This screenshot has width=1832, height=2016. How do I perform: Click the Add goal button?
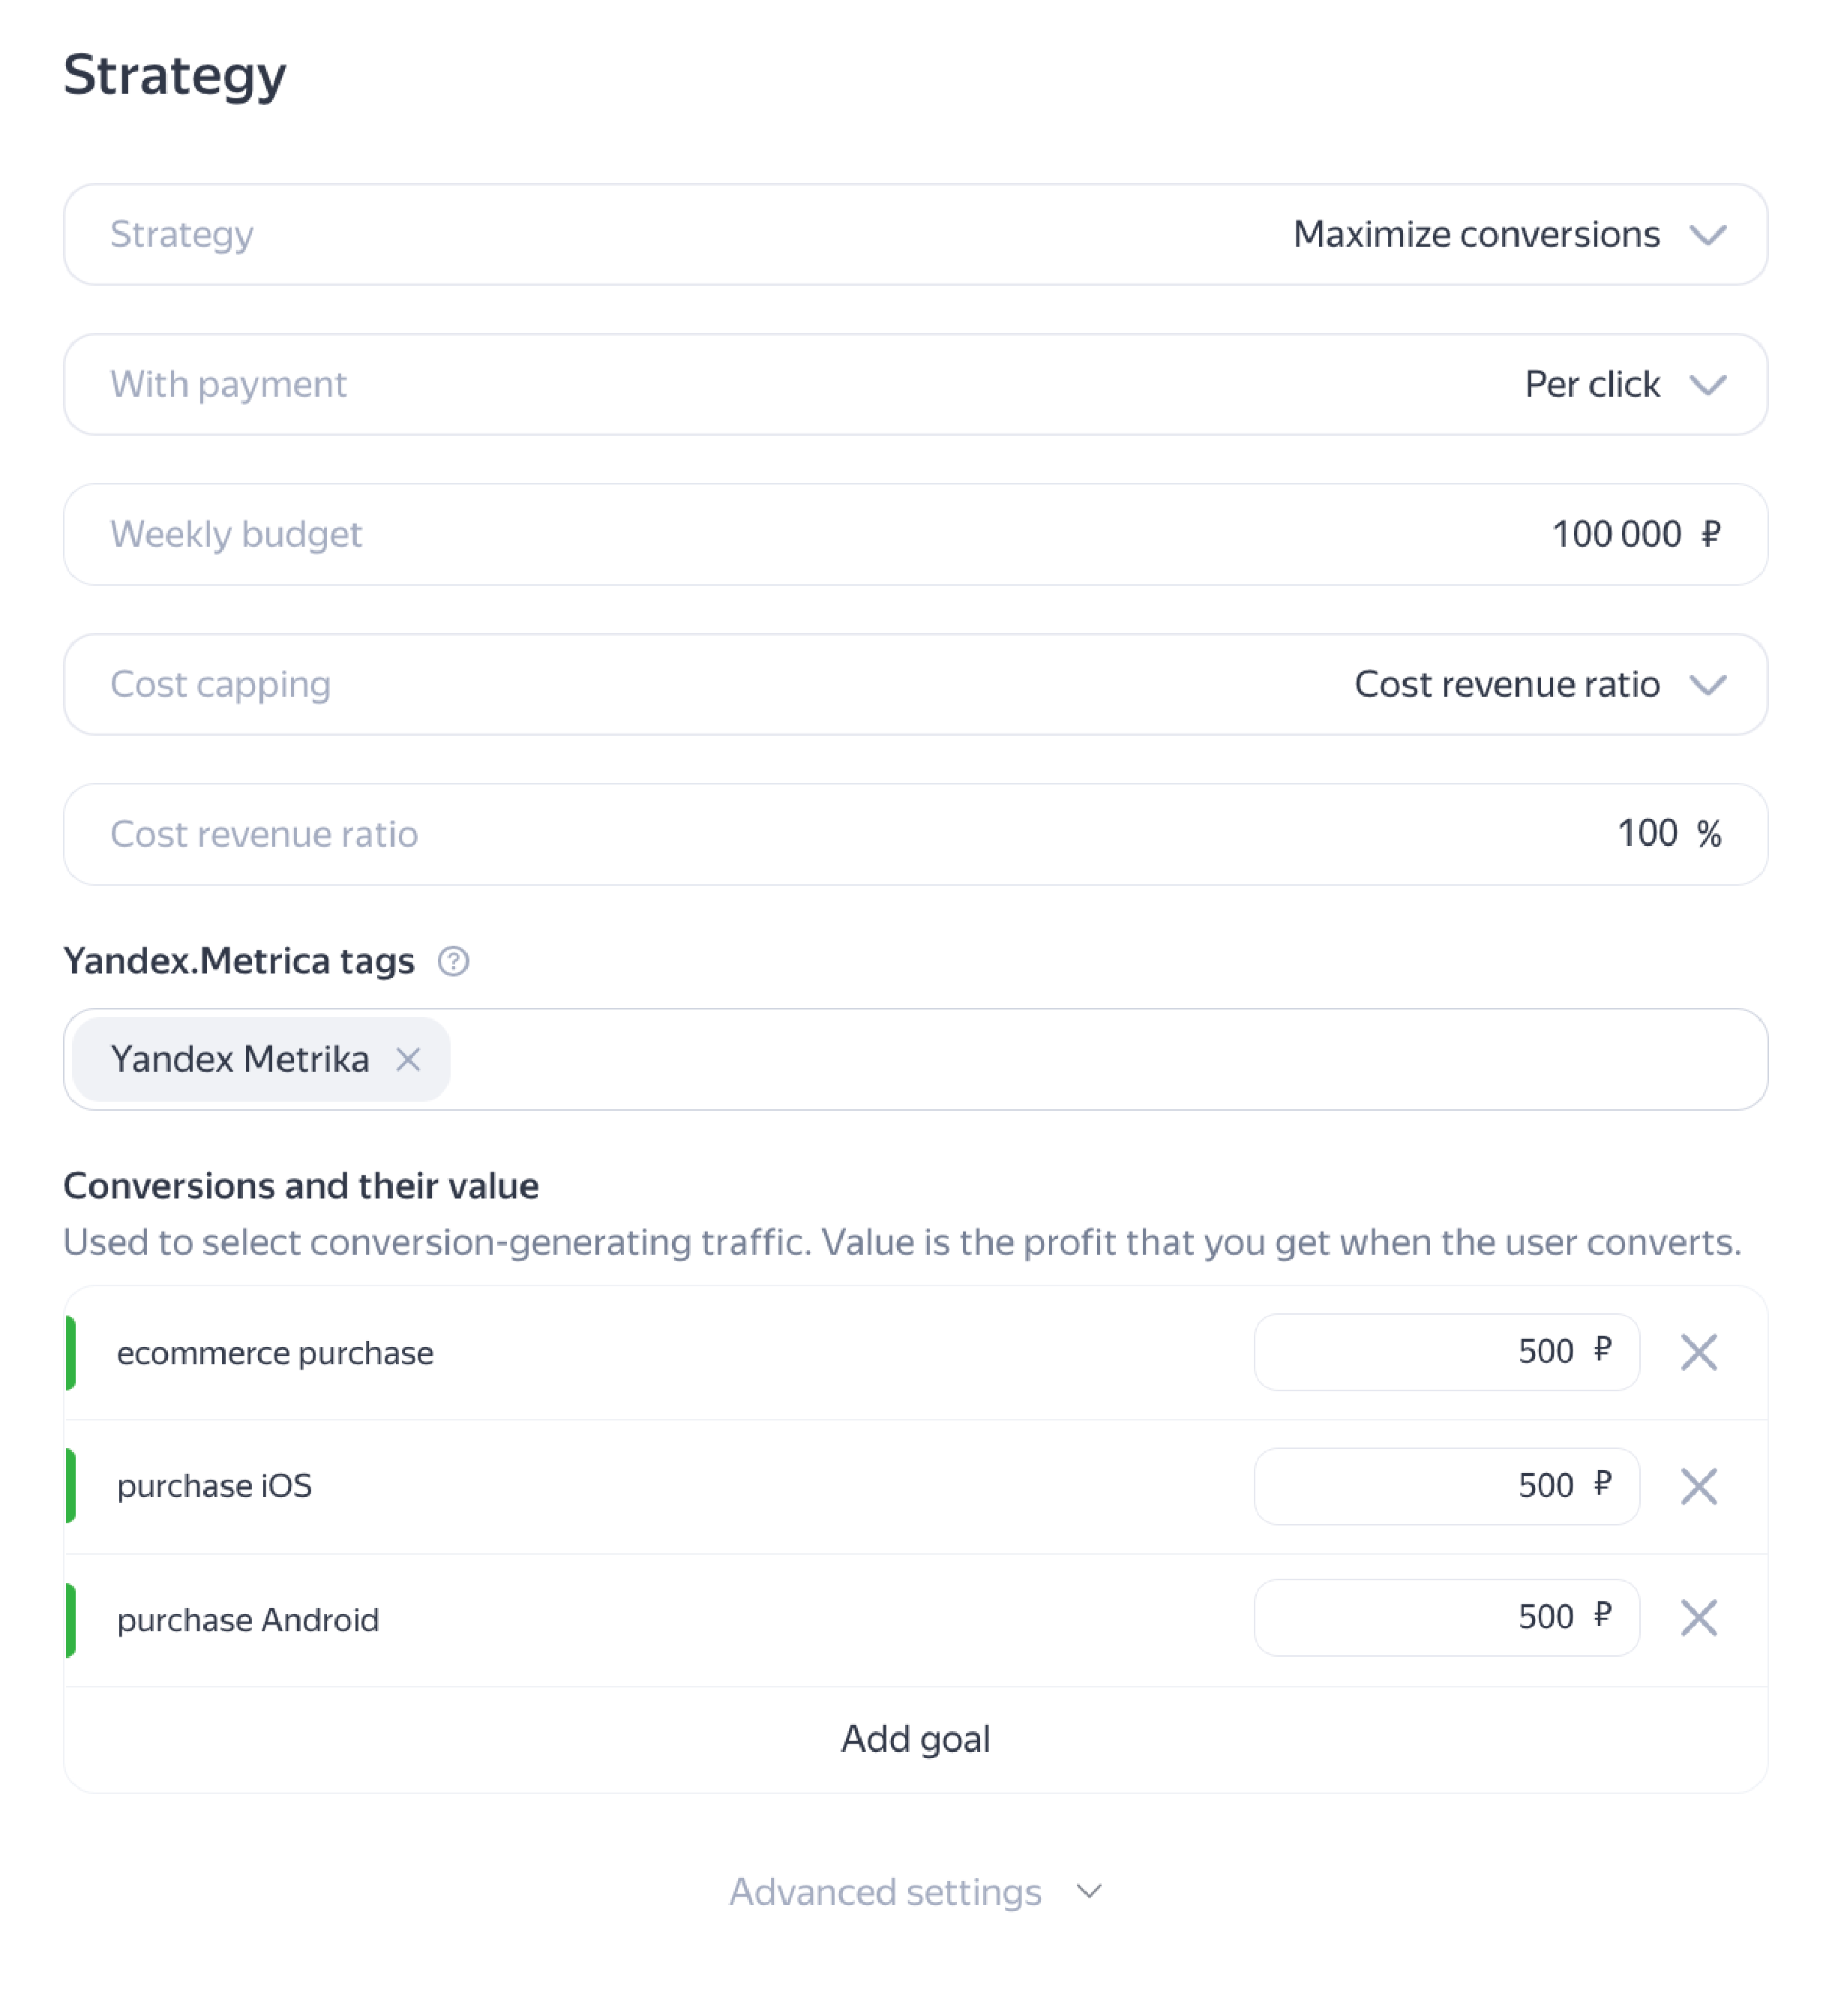[x=915, y=1739]
